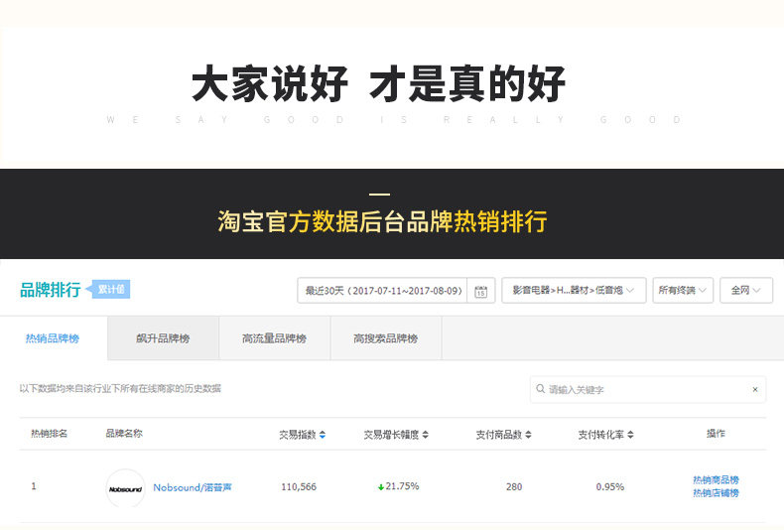
Task: Click the 品牌排行 heading
Action: pyautogui.click(x=51, y=290)
